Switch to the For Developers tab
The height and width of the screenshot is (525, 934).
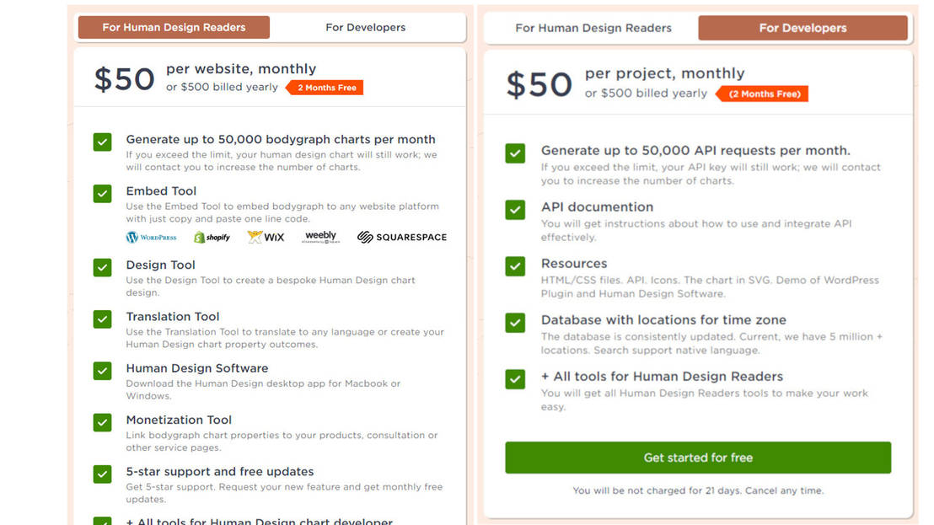click(802, 28)
